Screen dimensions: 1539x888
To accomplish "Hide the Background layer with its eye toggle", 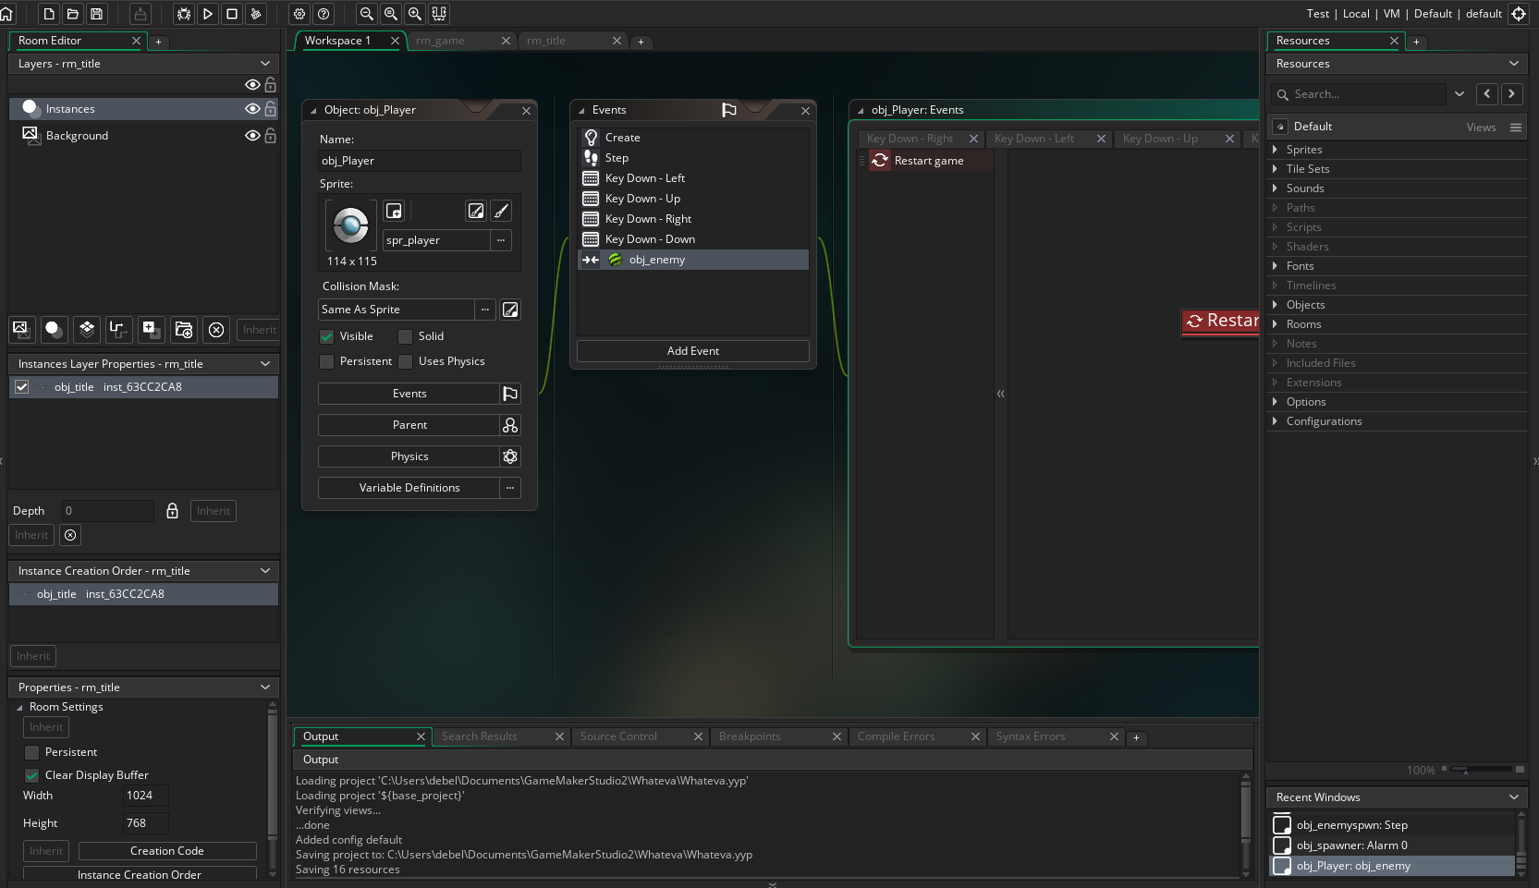I will pos(251,136).
